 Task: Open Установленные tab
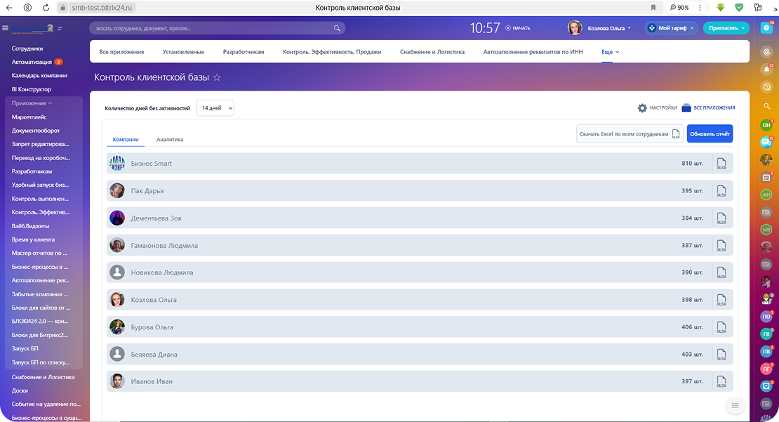(183, 52)
